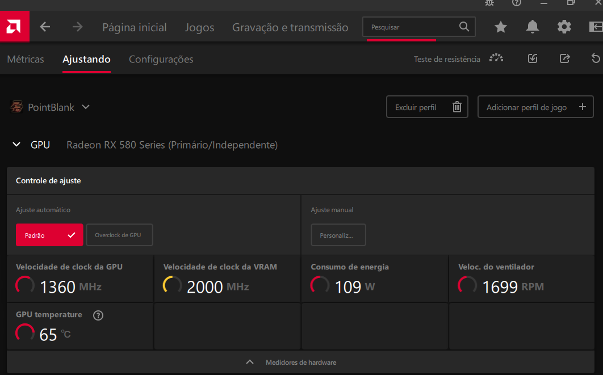Viewport: 603px width, 375px height.
Task: Select Personaliz... manual tuning option
Action: pos(338,235)
